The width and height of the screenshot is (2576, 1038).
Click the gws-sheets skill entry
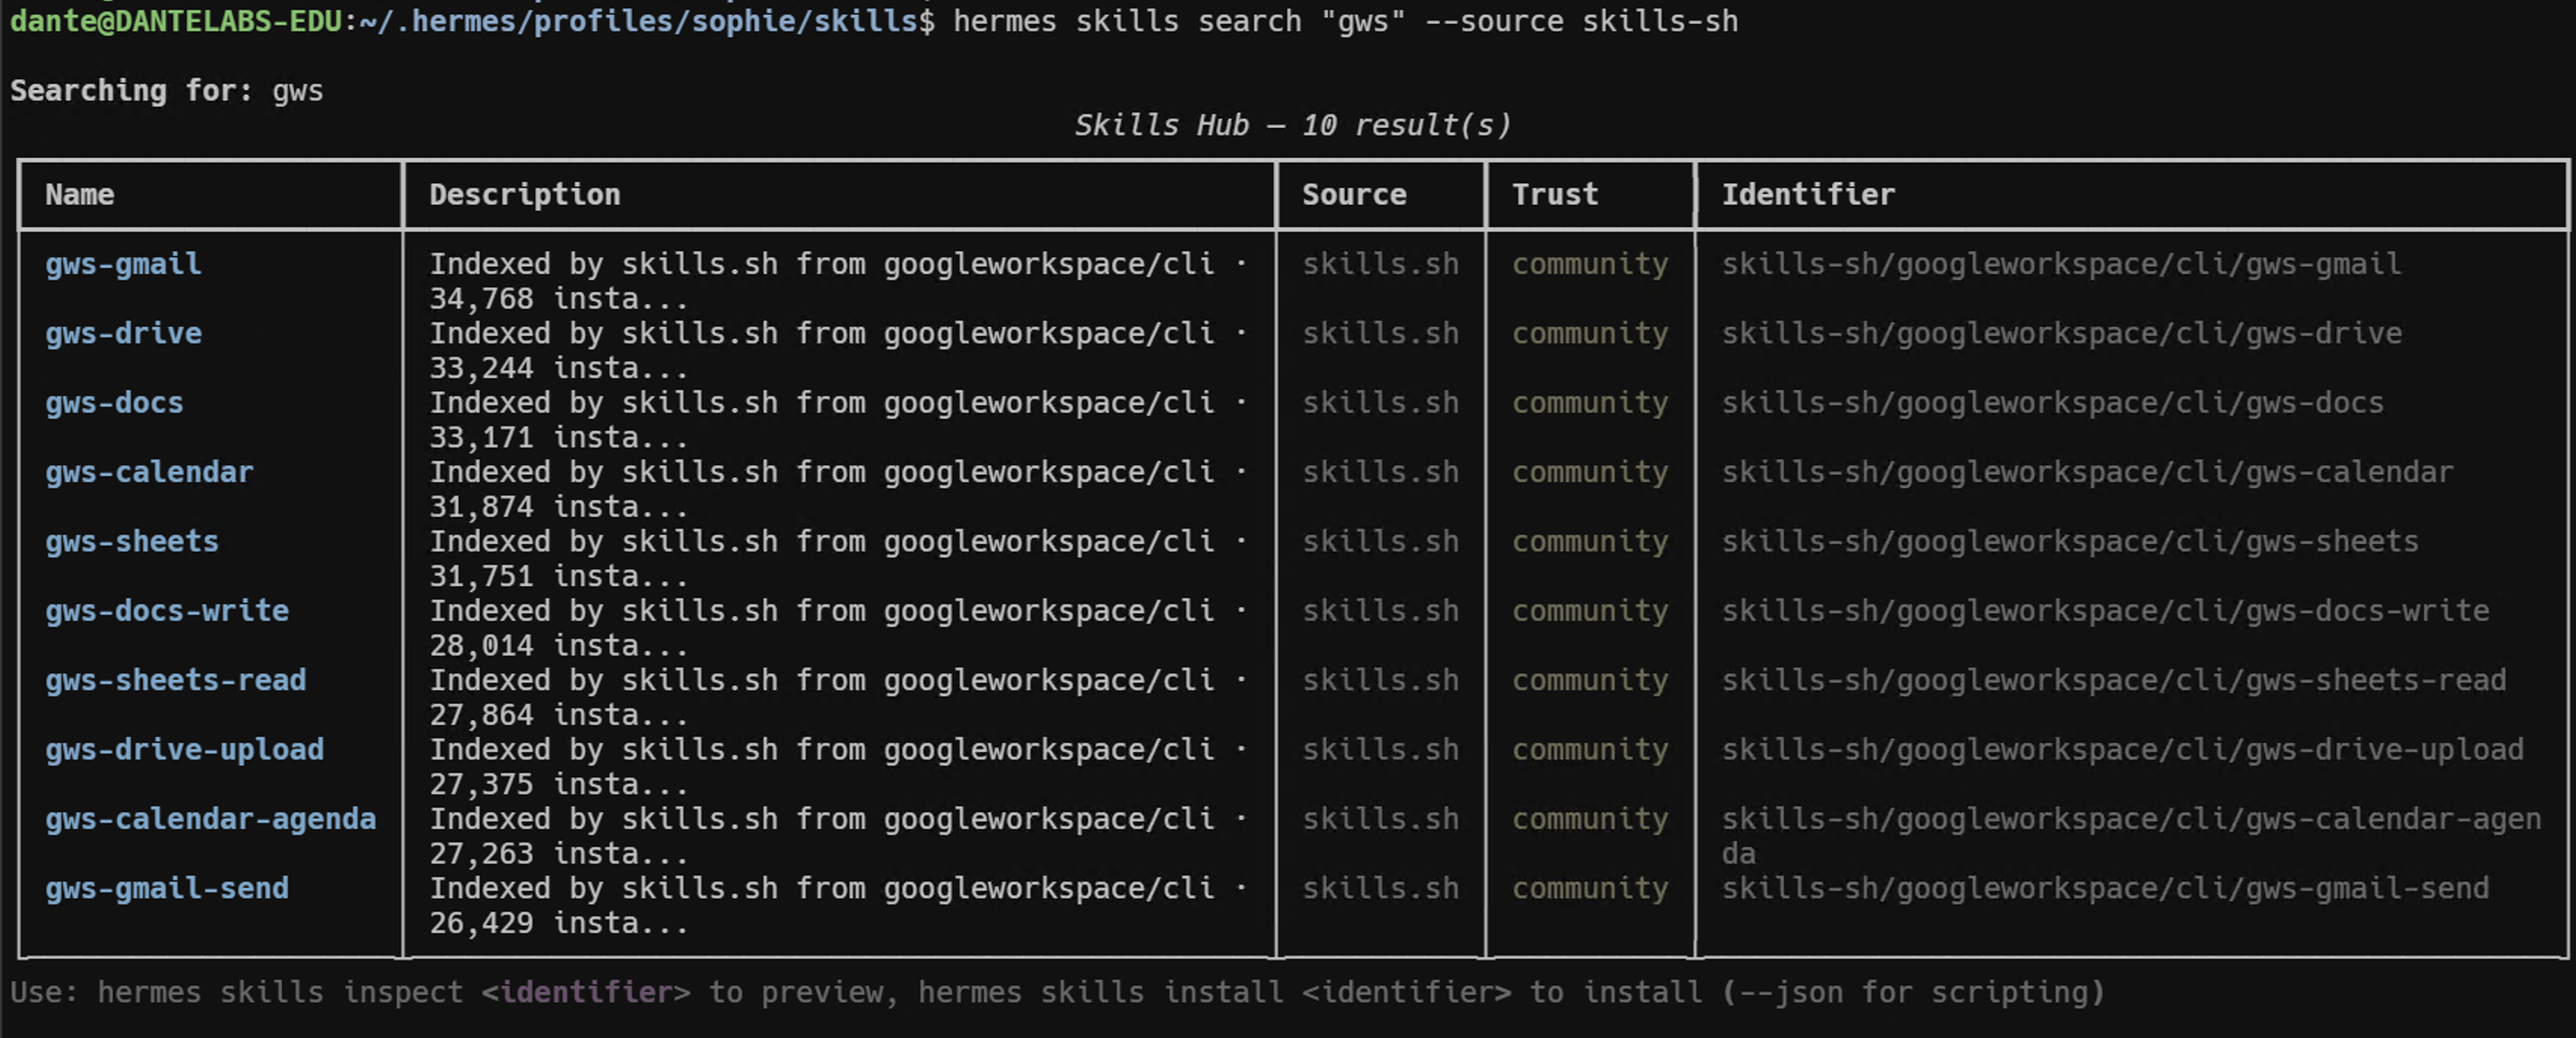click(132, 542)
